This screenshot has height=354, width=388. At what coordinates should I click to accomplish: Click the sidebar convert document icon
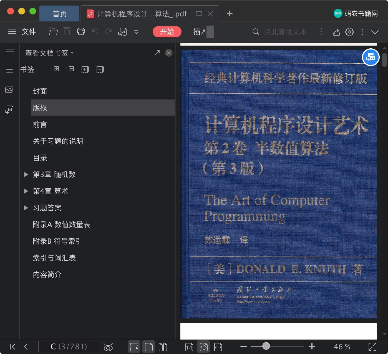[x=9, y=110]
